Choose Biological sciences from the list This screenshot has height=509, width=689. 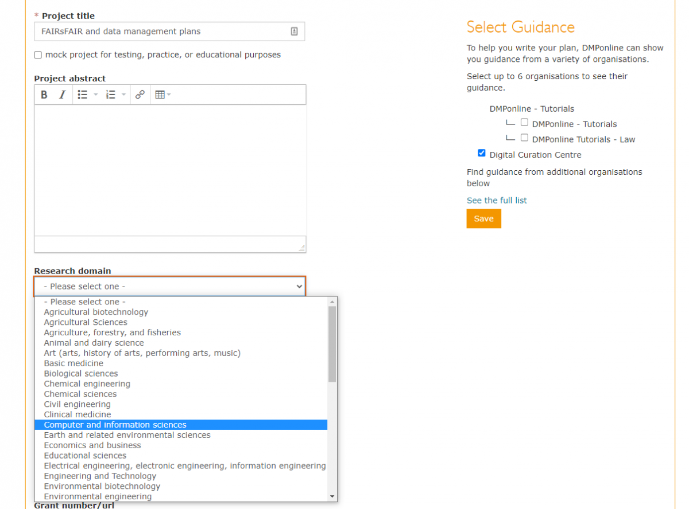click(81, 374)
